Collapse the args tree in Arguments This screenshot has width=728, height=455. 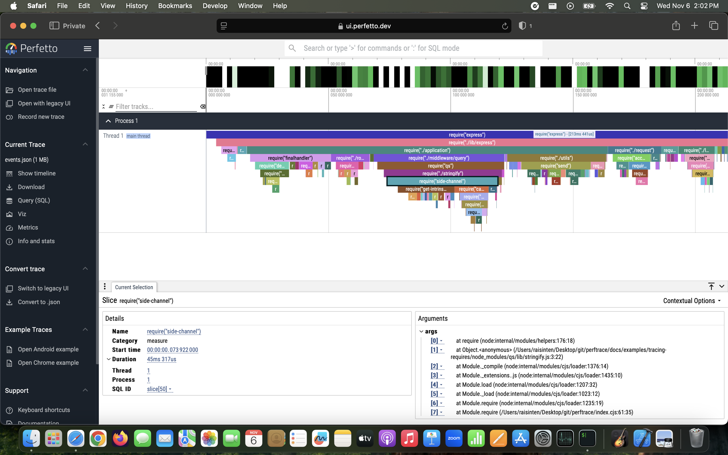tap(421, 331)
